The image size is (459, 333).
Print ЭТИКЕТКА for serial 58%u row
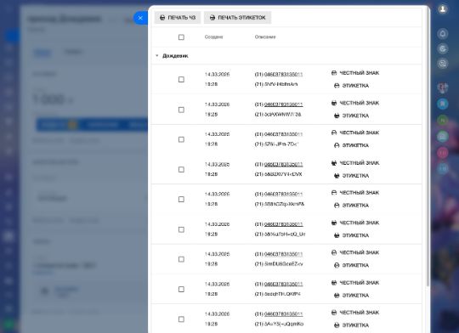(x=351, y=235)
